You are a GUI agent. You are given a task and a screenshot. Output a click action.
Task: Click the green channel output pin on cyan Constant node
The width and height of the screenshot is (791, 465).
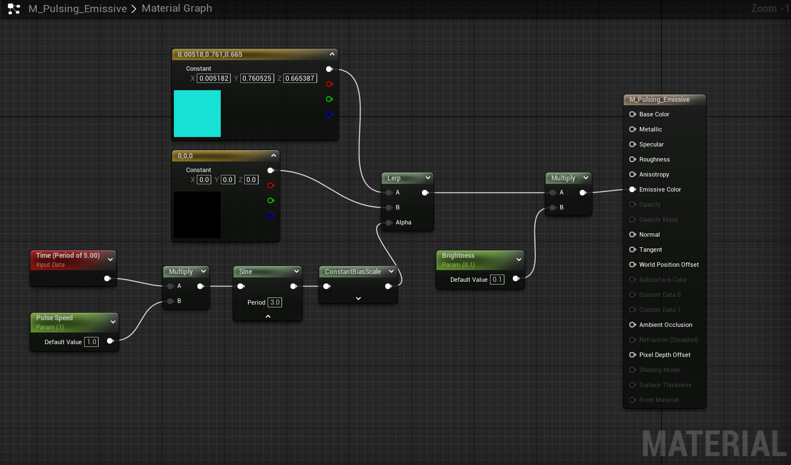[329, 99]
